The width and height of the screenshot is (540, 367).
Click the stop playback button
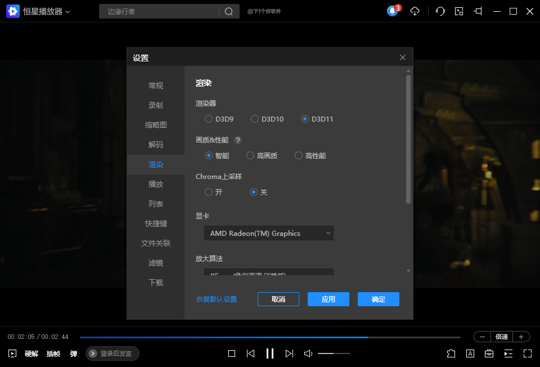[x=232, y=353]
